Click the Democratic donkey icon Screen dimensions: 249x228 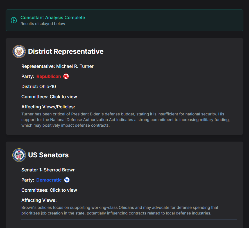(67, 180)
